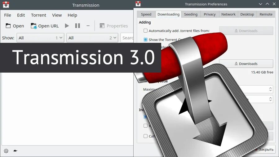Open the File menu
The height and width of the screenshot is (157, 279).
[x=7, y=15]
